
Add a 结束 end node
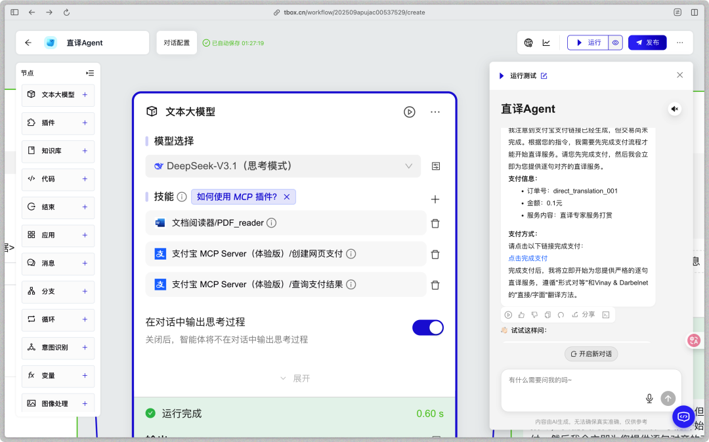tap(85, 207)
